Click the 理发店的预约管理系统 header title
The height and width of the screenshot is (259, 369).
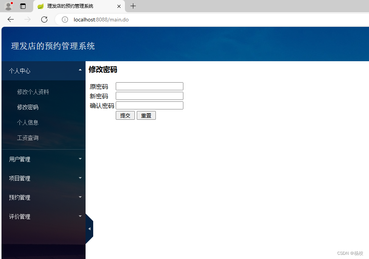(x=53, y=46)
